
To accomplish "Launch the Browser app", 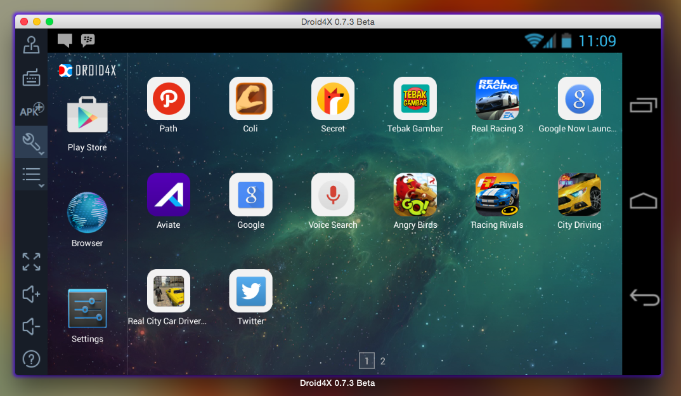I will [x=88, y=212].
